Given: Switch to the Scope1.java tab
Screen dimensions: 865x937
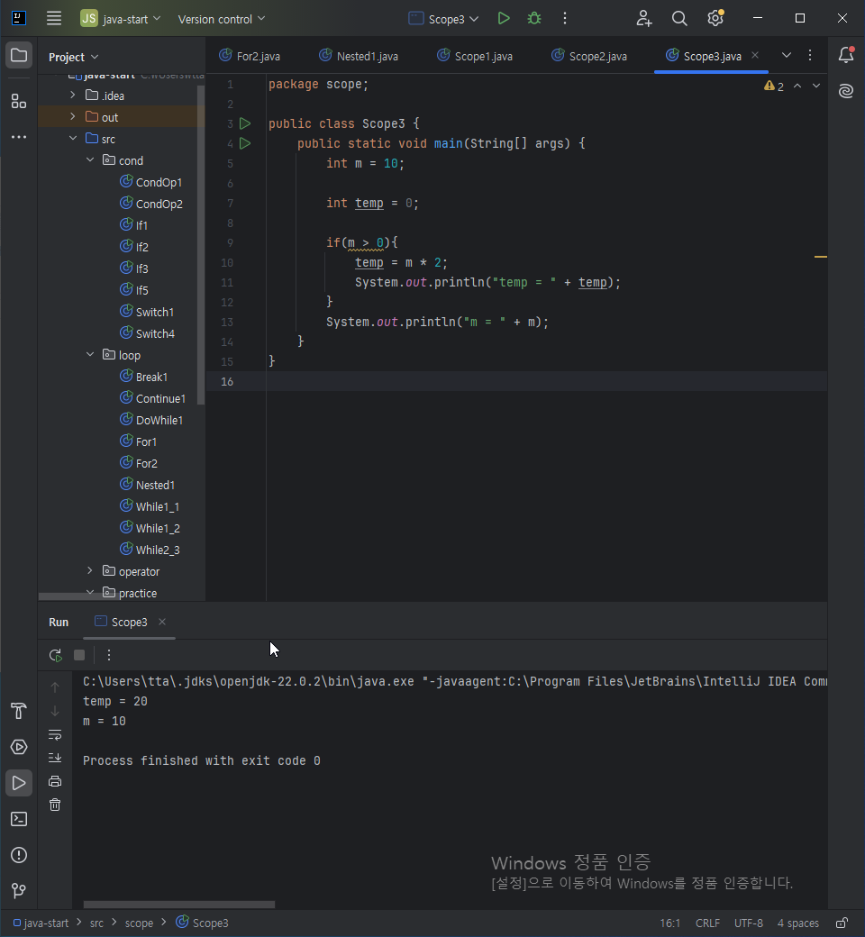Looking at the screenshot, I should [475, 56].
